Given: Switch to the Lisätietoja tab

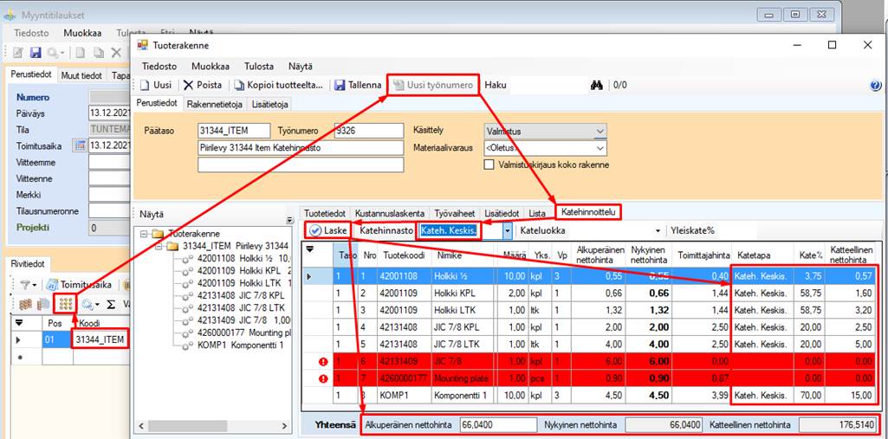Looking at the screenshot, I should click(269, 104).
